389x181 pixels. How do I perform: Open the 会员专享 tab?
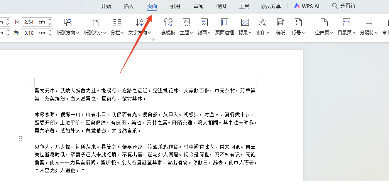(271, 6)
